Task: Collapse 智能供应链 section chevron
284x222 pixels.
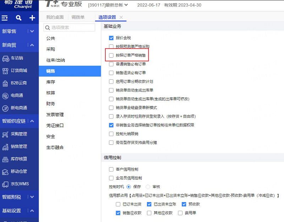Action: click(32, 121)
